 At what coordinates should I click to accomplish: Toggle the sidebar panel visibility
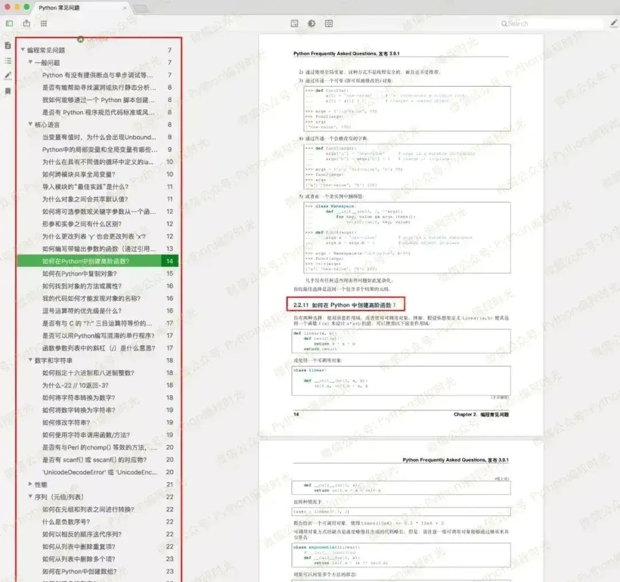9,24
